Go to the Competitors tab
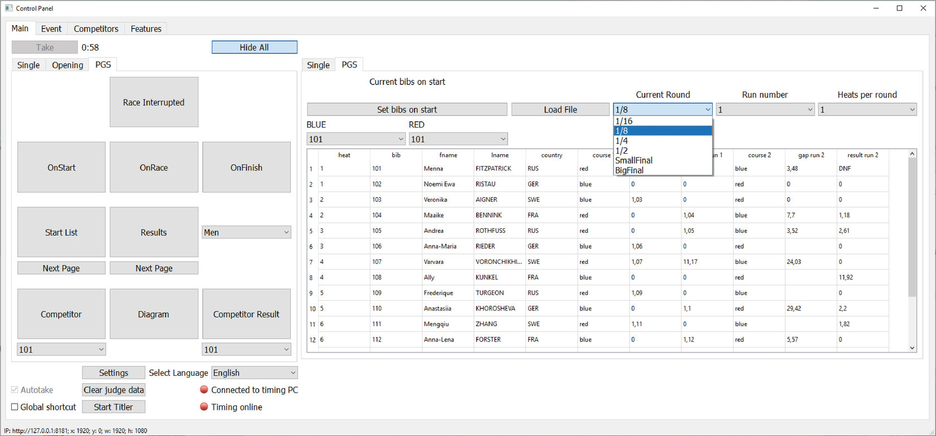This screenshot has height=436, width=936. (x=96, y=29)
